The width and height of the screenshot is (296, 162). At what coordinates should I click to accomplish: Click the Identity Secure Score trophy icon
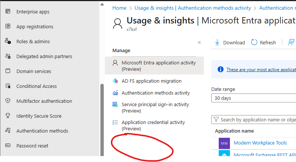8,115
